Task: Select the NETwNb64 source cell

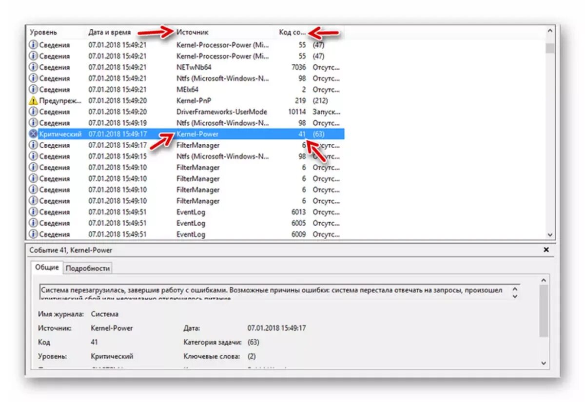Action: [194, 67]
